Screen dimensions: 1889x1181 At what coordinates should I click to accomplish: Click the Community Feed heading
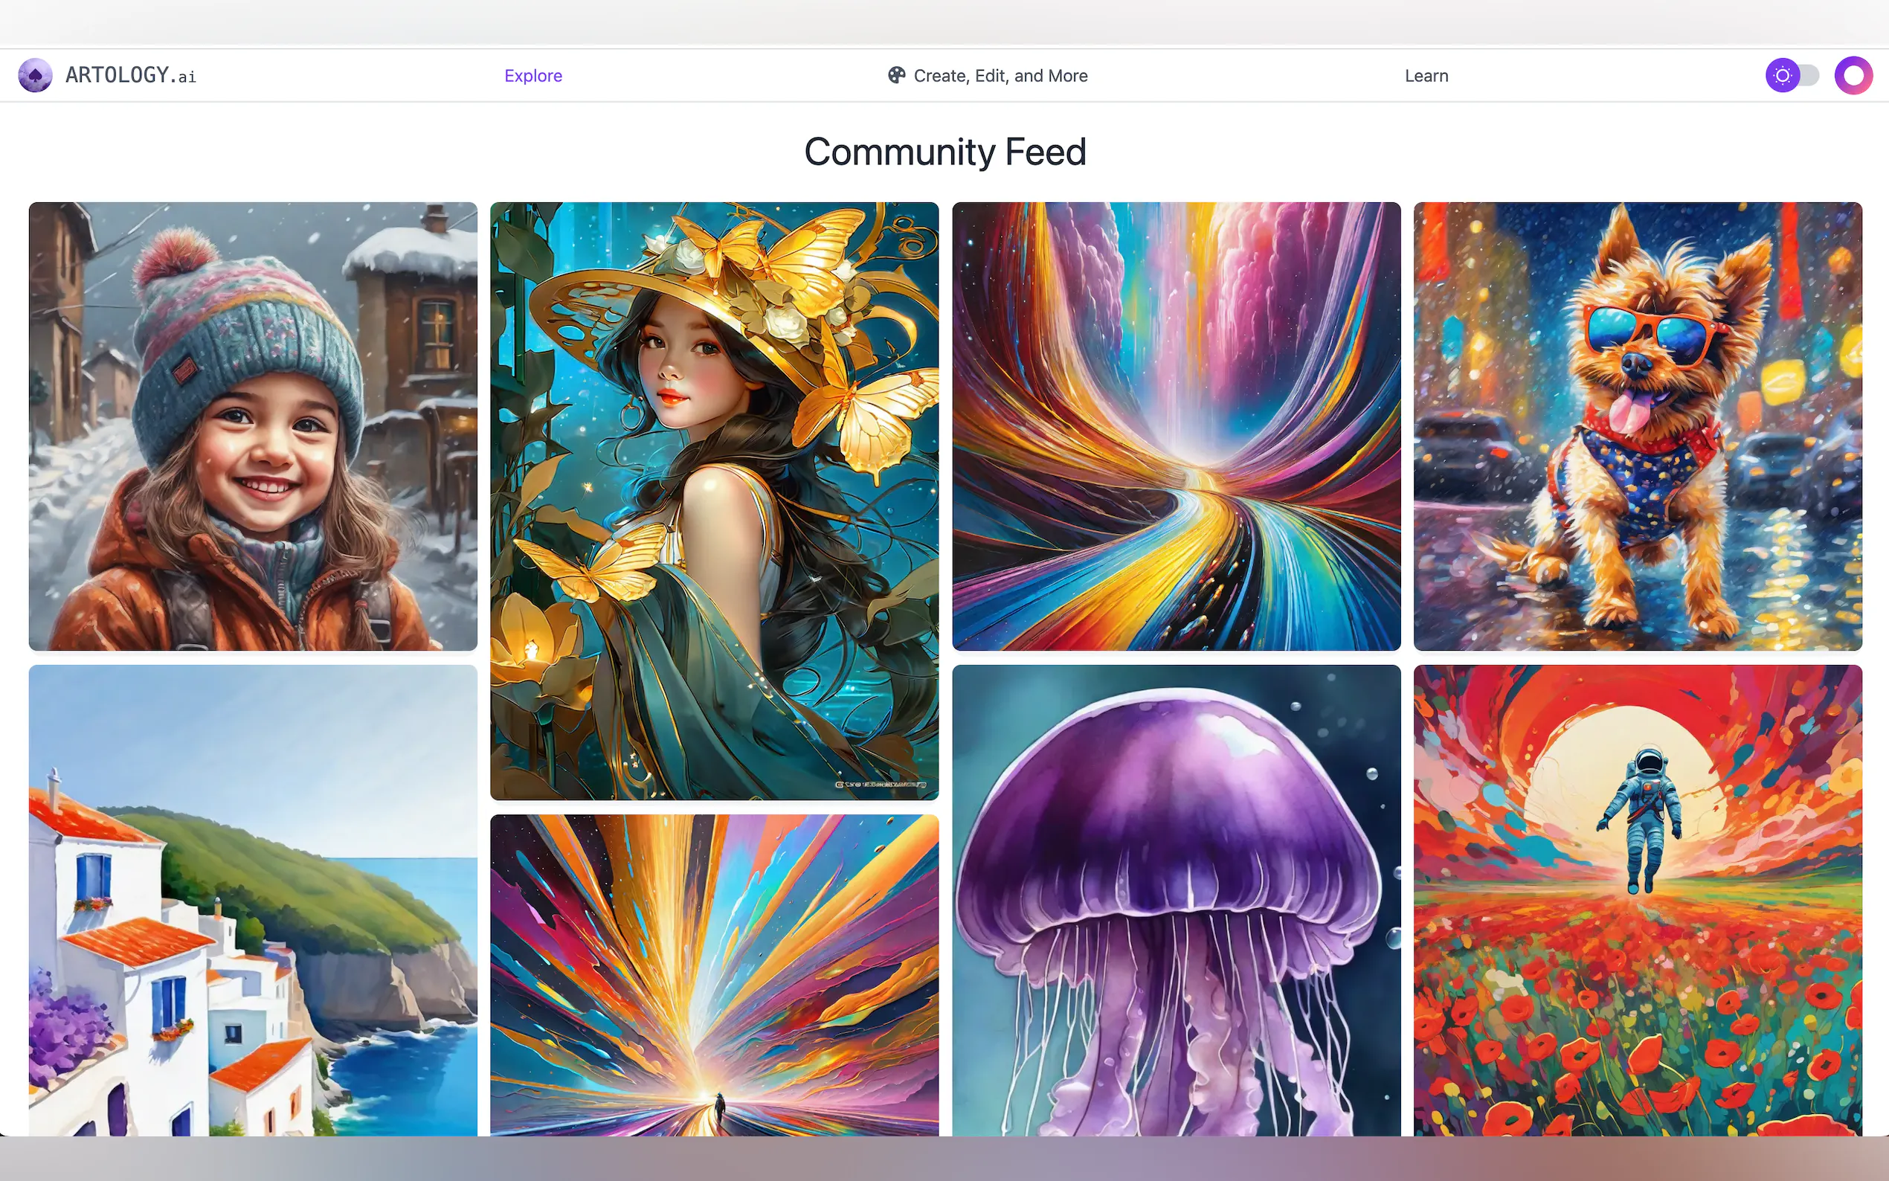(x=945, y=152)
